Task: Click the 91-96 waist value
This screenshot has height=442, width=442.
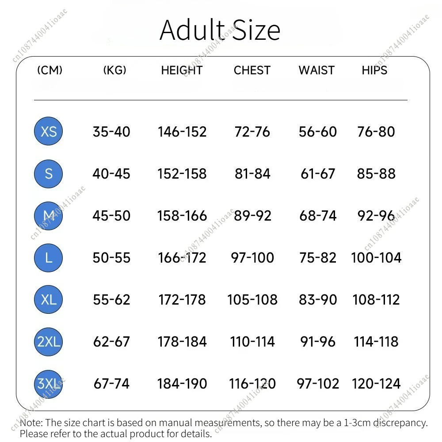Action: pos(317,342)
